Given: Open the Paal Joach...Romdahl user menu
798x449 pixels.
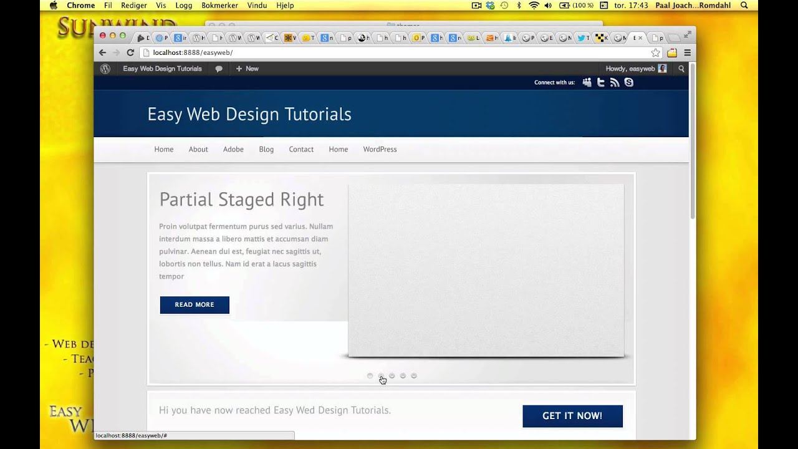Looking at the screenshot, I should [694, 5].
